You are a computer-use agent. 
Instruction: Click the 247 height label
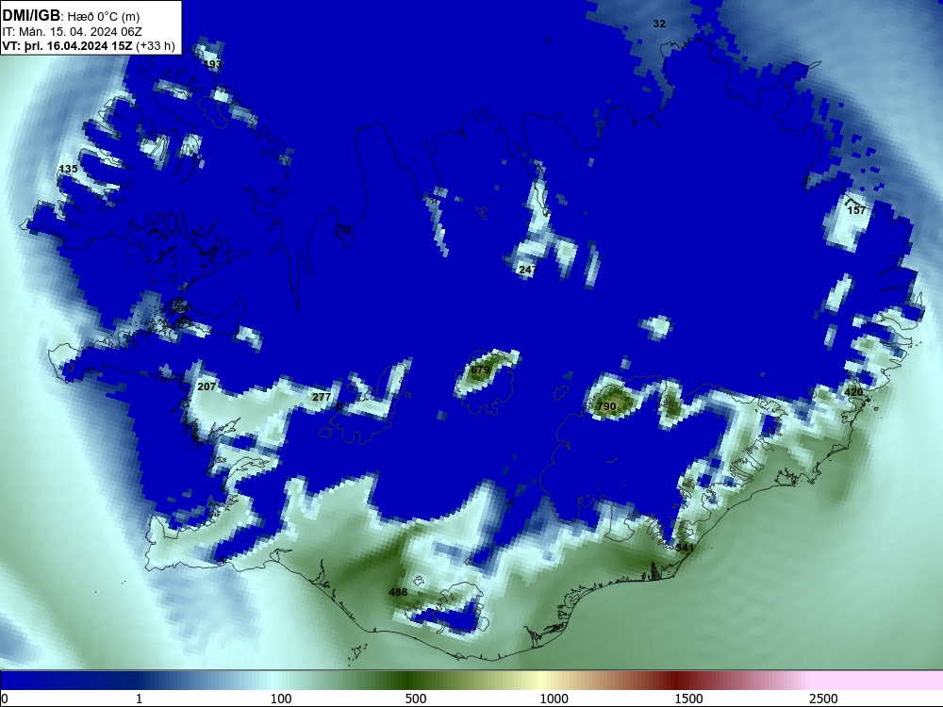coord(527,270)
